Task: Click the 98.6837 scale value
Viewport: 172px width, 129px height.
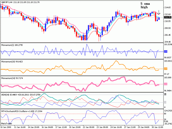Action: (x=168, y=58)
